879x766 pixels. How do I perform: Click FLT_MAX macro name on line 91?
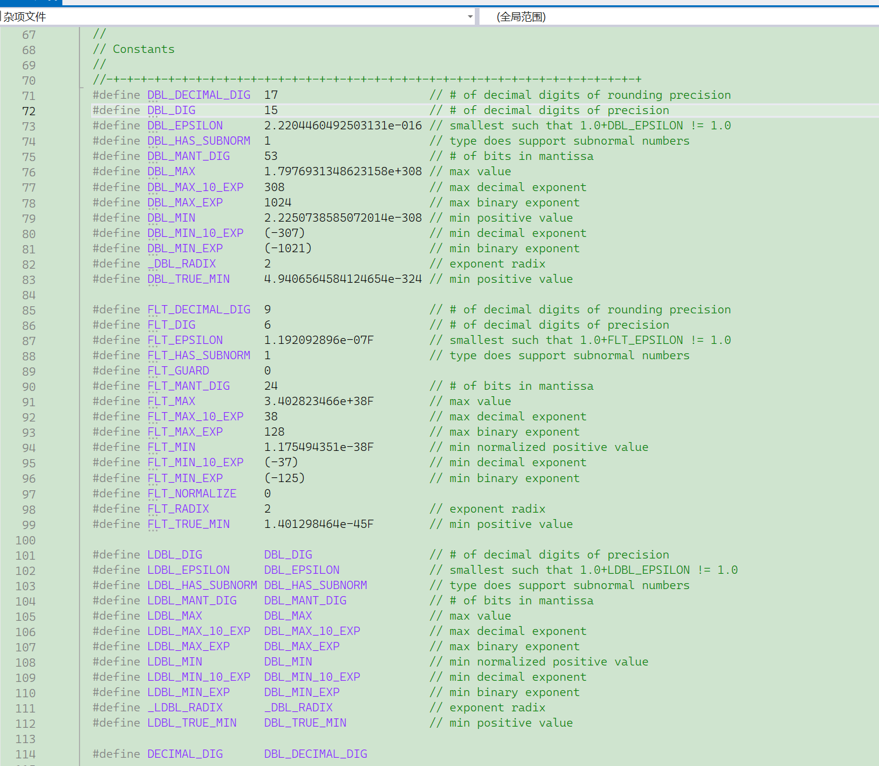click(171, 401)
